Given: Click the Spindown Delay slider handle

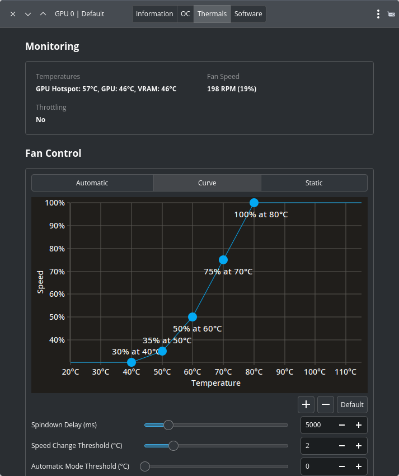Looking at the screenshot, I should click(x=168, y=425).
